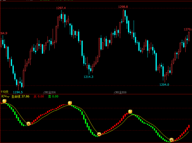
Task: Click the first CMX金E08 contract marker
Action: pos(50,92)
